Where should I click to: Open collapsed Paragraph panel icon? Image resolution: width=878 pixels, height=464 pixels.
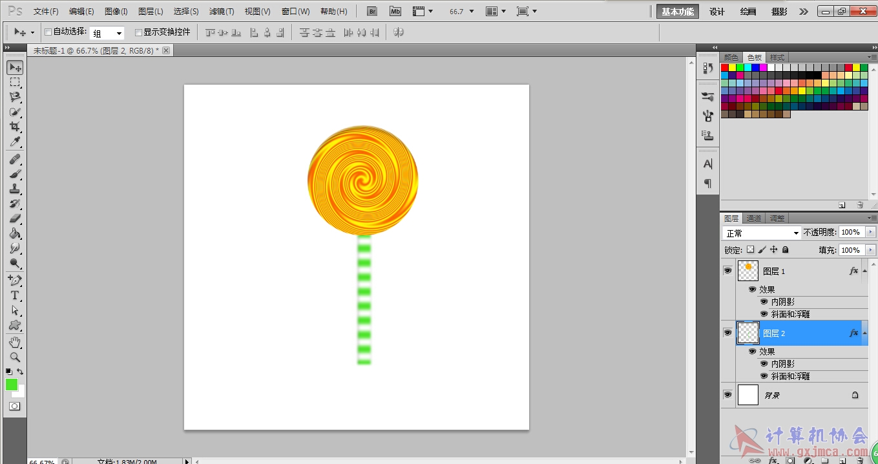pos(708,184)
